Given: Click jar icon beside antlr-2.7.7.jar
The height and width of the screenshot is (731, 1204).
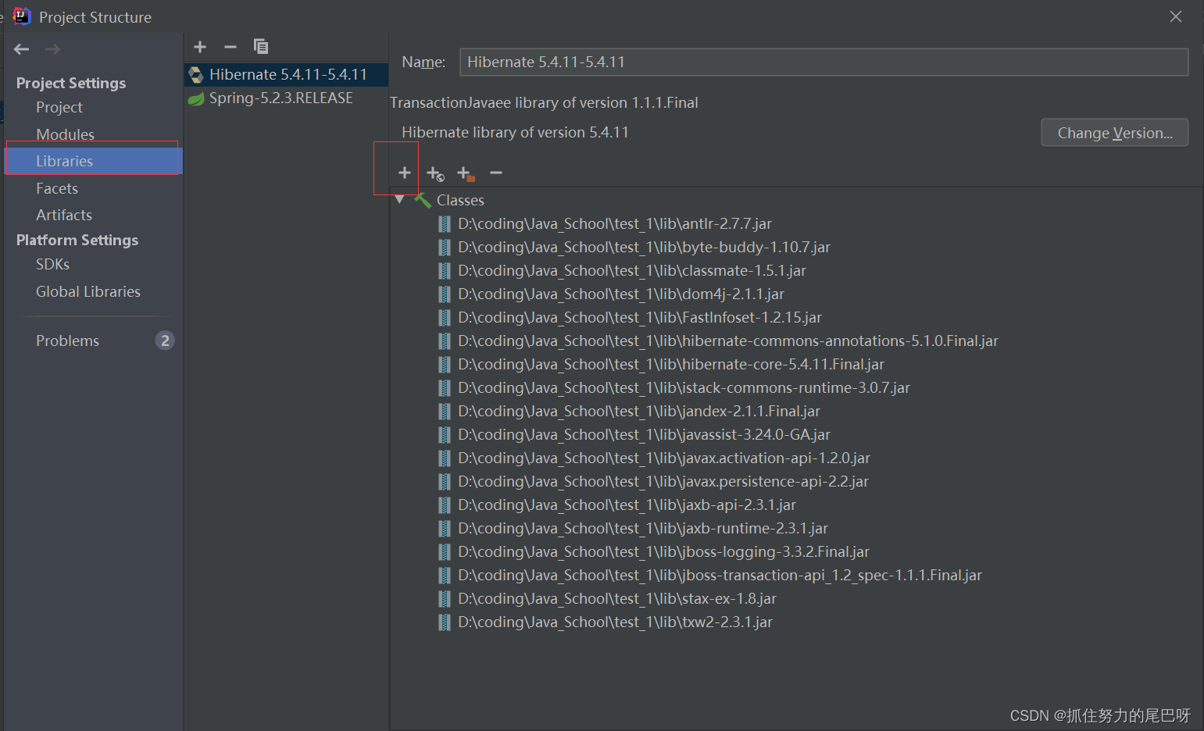Looking at the screenshot, I should coord(445,224).
